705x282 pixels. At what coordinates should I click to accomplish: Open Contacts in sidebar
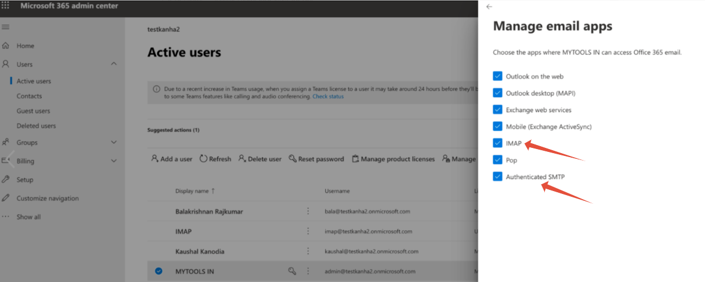29,96
